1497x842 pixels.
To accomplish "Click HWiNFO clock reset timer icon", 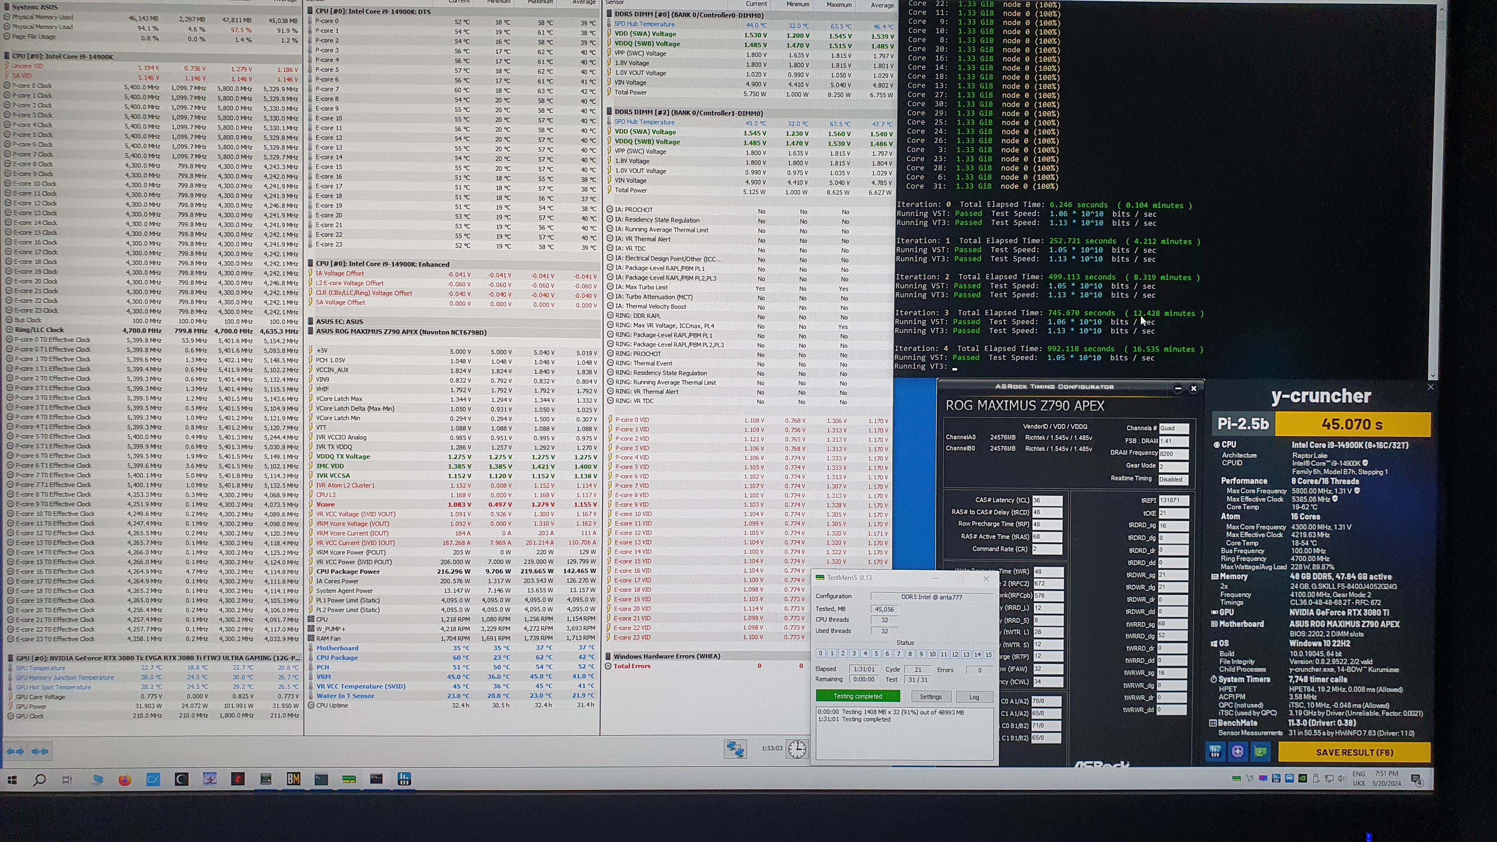I will (797, 749).
